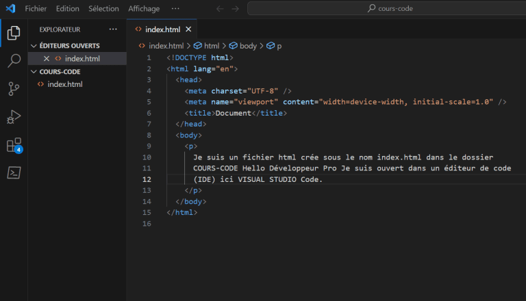The image size is (526, 301).
Task: Click the file icon of index.html breadcrumb
Action: [x=142, y=46]
